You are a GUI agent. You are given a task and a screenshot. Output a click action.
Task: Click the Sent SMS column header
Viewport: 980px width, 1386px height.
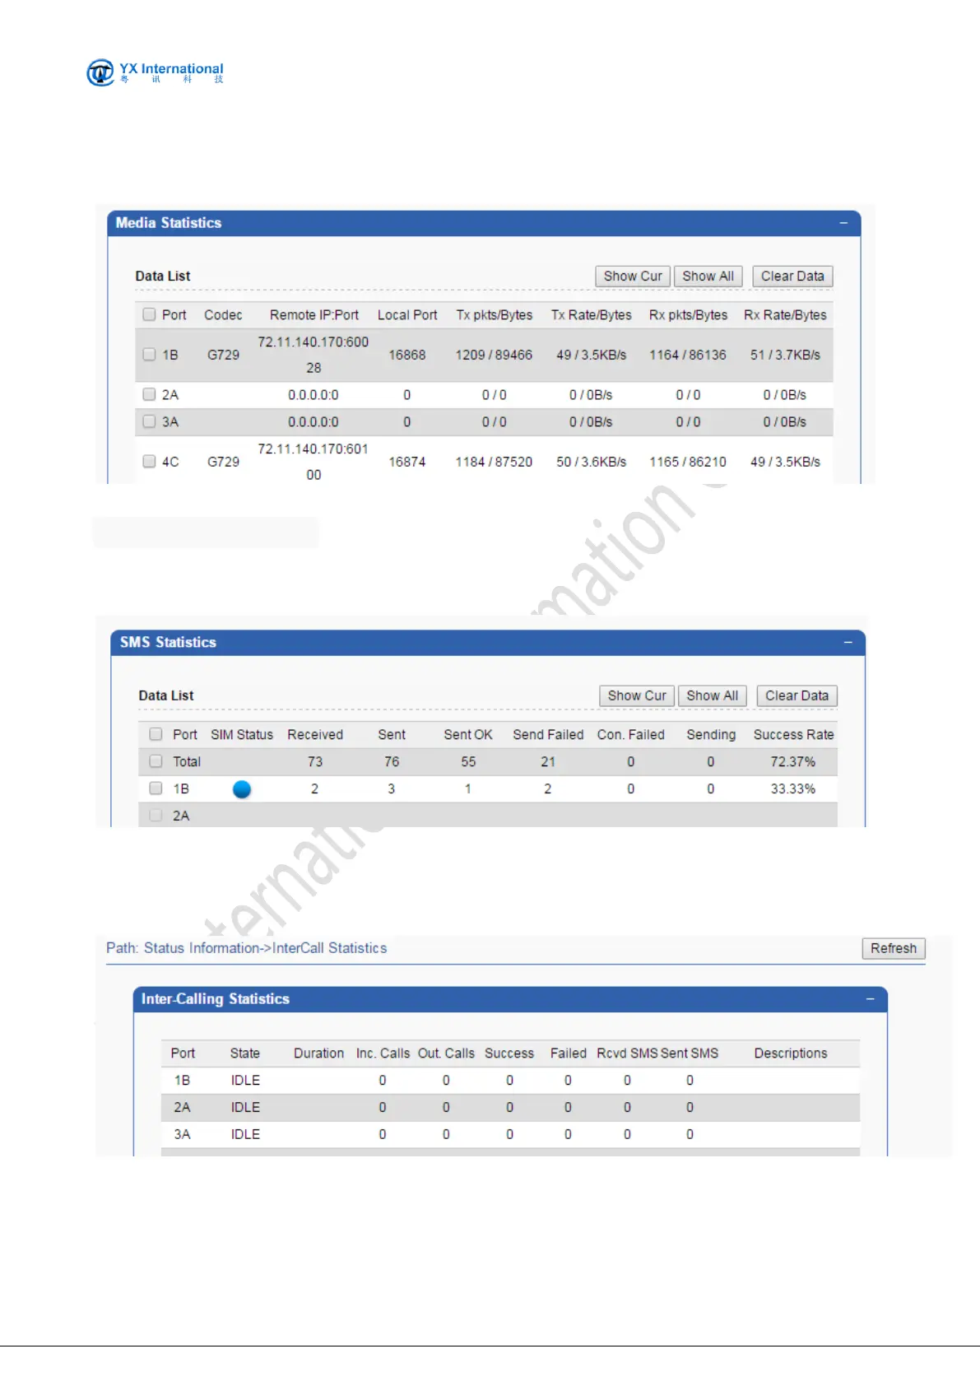[690, 1053]
